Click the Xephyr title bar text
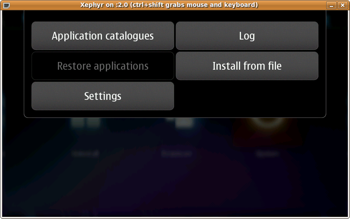This screenshot has width=350, height=219. tap(169, 5)
